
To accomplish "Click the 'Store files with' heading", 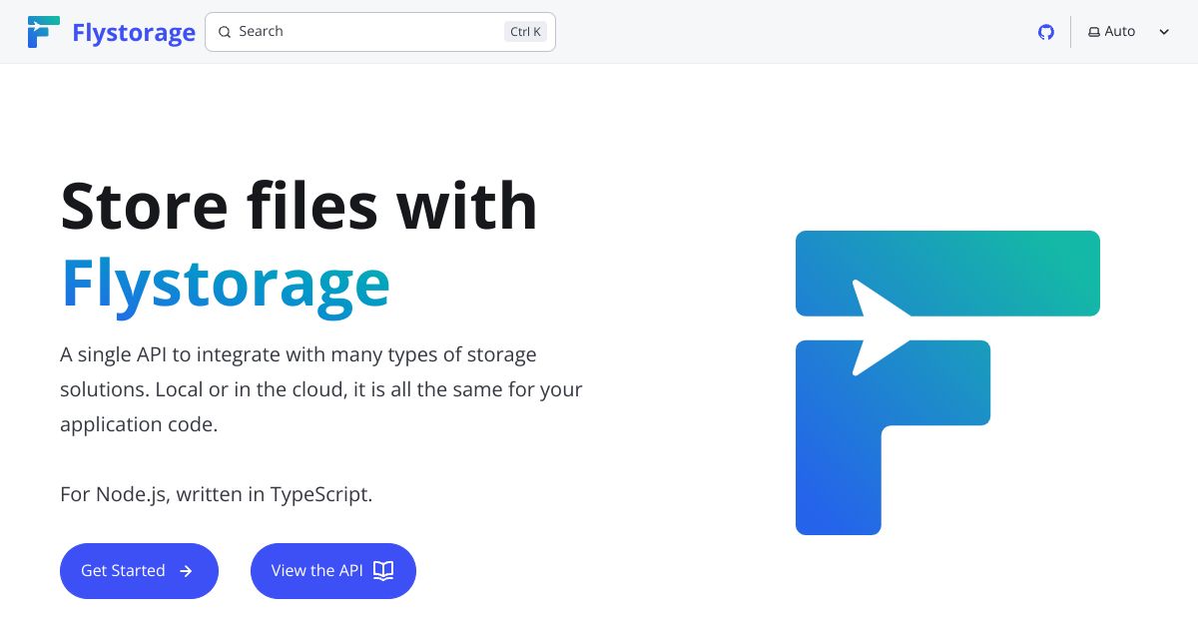I will coord(299,206).
